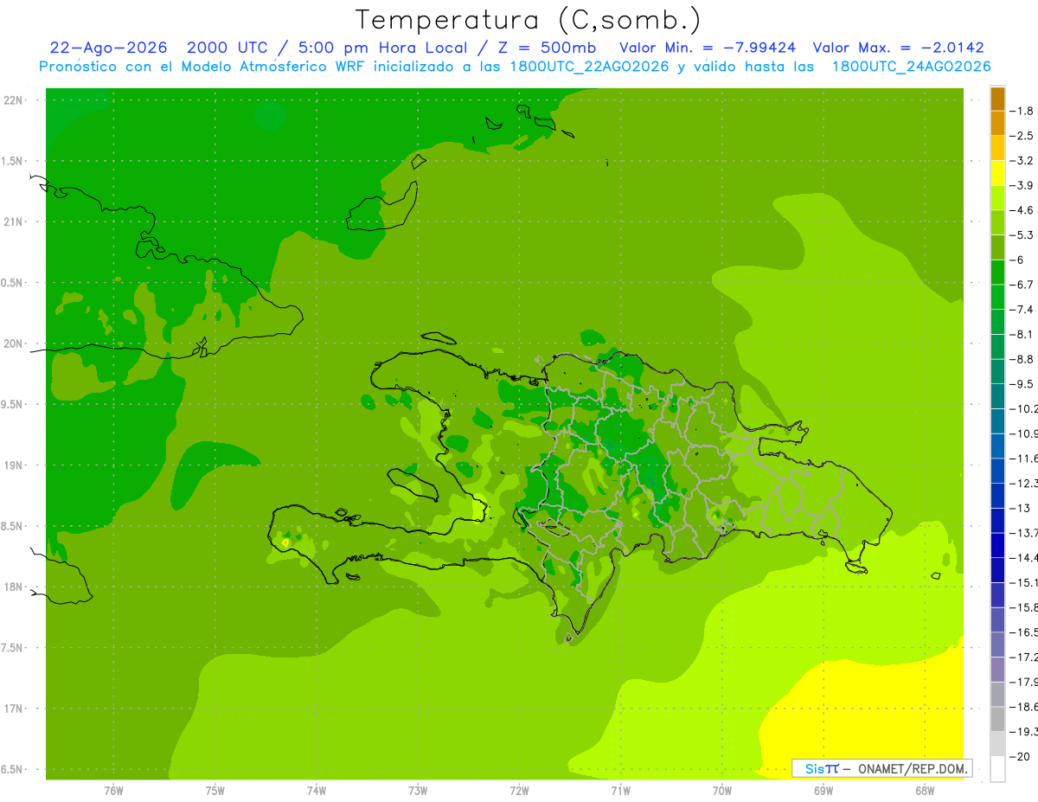Click the '-20' colorbar label
1038x802 pixels.
1020,756
